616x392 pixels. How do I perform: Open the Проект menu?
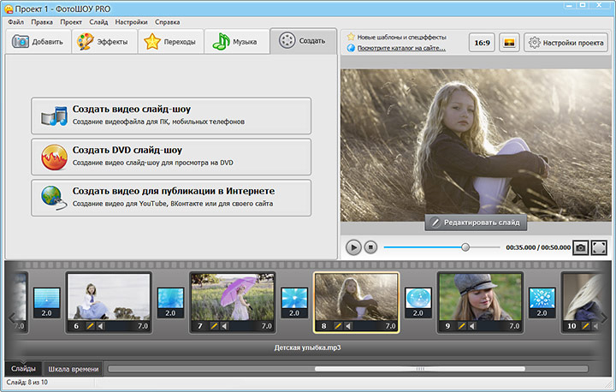tap(71, 22)
